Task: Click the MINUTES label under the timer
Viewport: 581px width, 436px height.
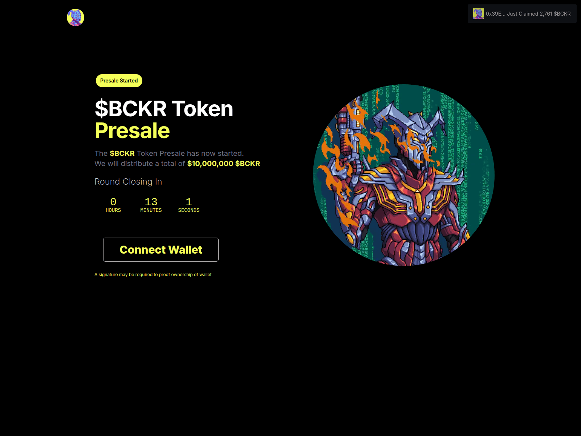Action: pyautogui.click(x=151, y=210)
